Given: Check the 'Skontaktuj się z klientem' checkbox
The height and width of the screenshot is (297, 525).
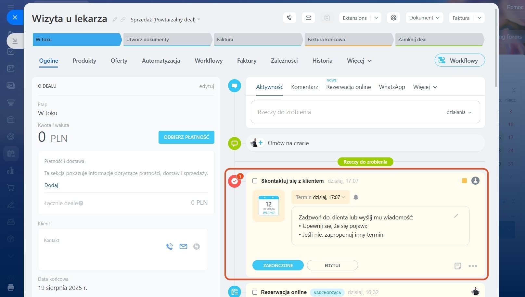Looking at the screenshot, I should tap(255, 181).
